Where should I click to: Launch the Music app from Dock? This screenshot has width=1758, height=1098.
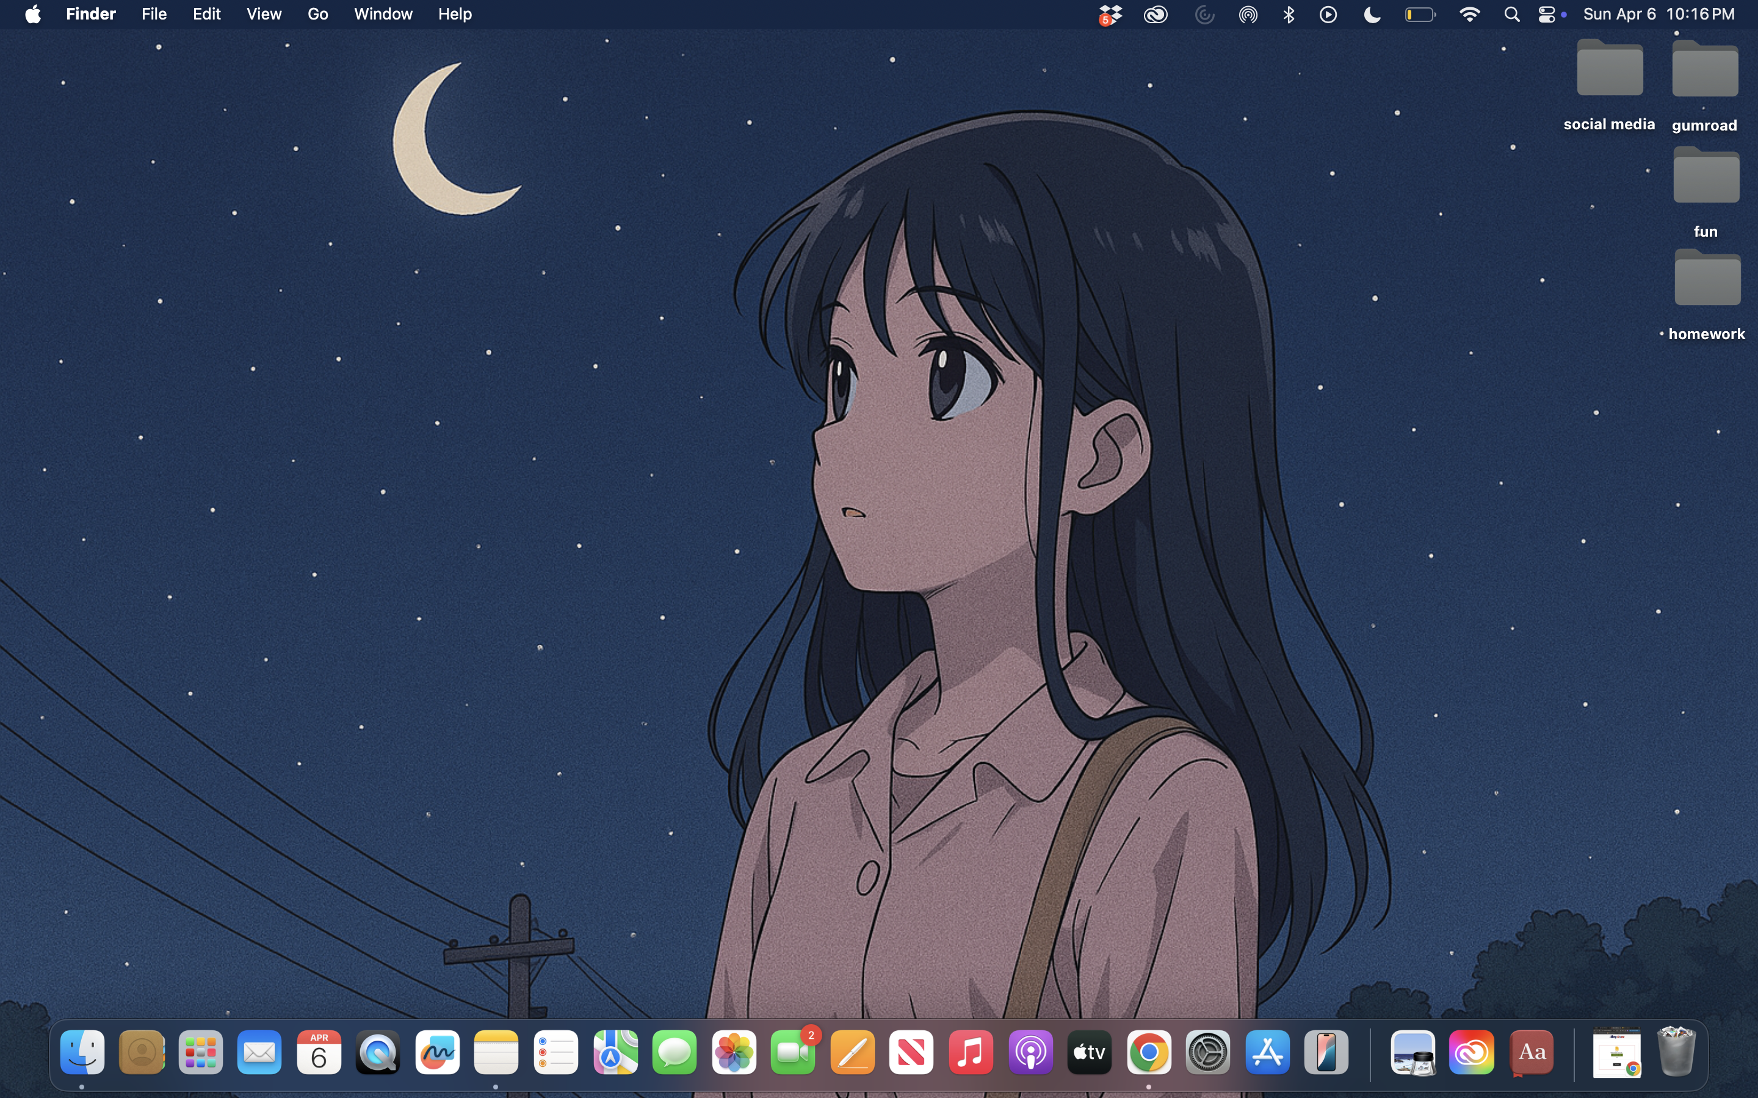click(x=971, y=1052)
